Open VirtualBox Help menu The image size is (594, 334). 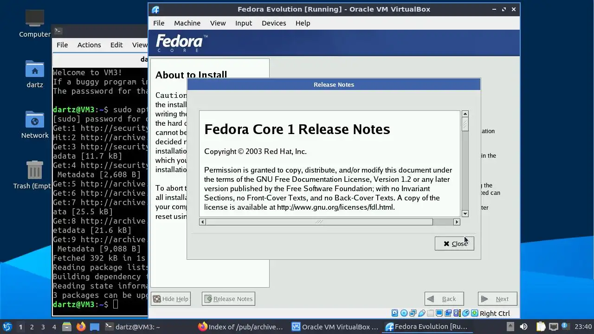(303, 23)
